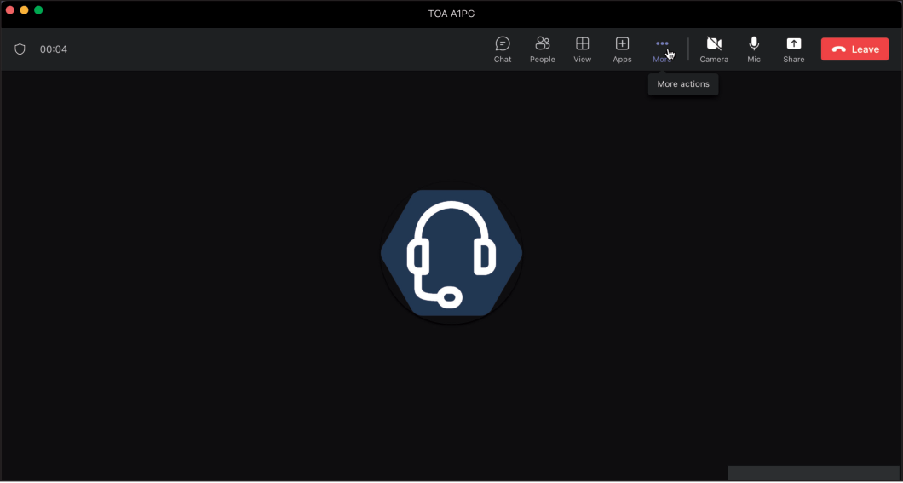Show the People participants list

click(542, 49)
